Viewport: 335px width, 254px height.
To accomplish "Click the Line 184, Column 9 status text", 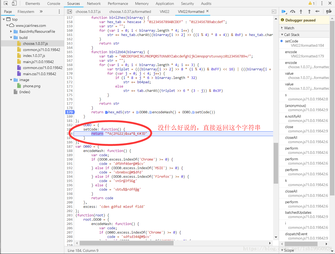I will pos(83,251).
